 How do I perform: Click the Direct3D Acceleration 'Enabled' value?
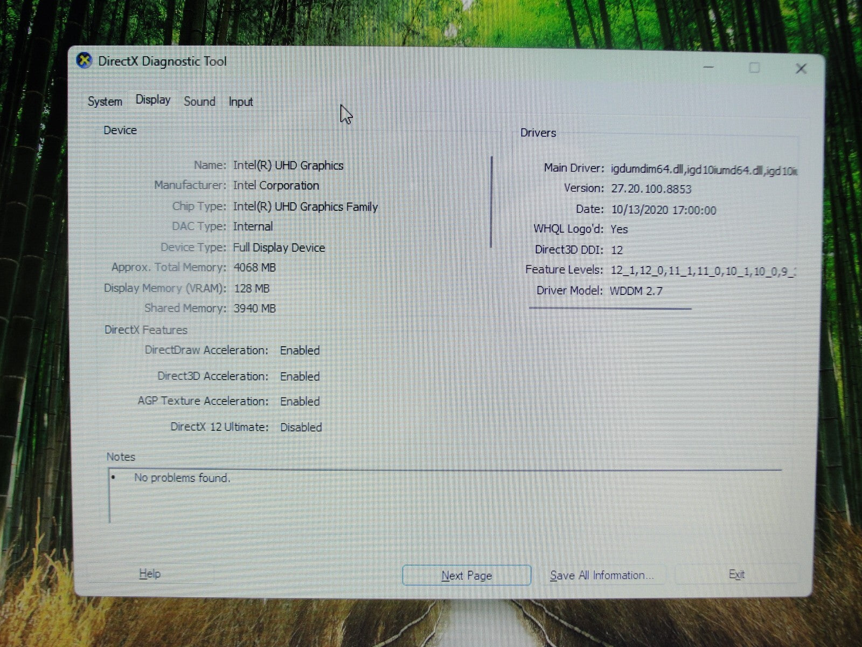coord(300,376)
